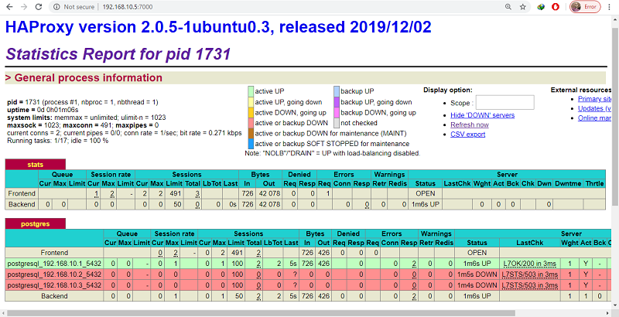The image size is (619, 317).
Task: Bookmark this page with the star icon
Action: coord(523,7)
